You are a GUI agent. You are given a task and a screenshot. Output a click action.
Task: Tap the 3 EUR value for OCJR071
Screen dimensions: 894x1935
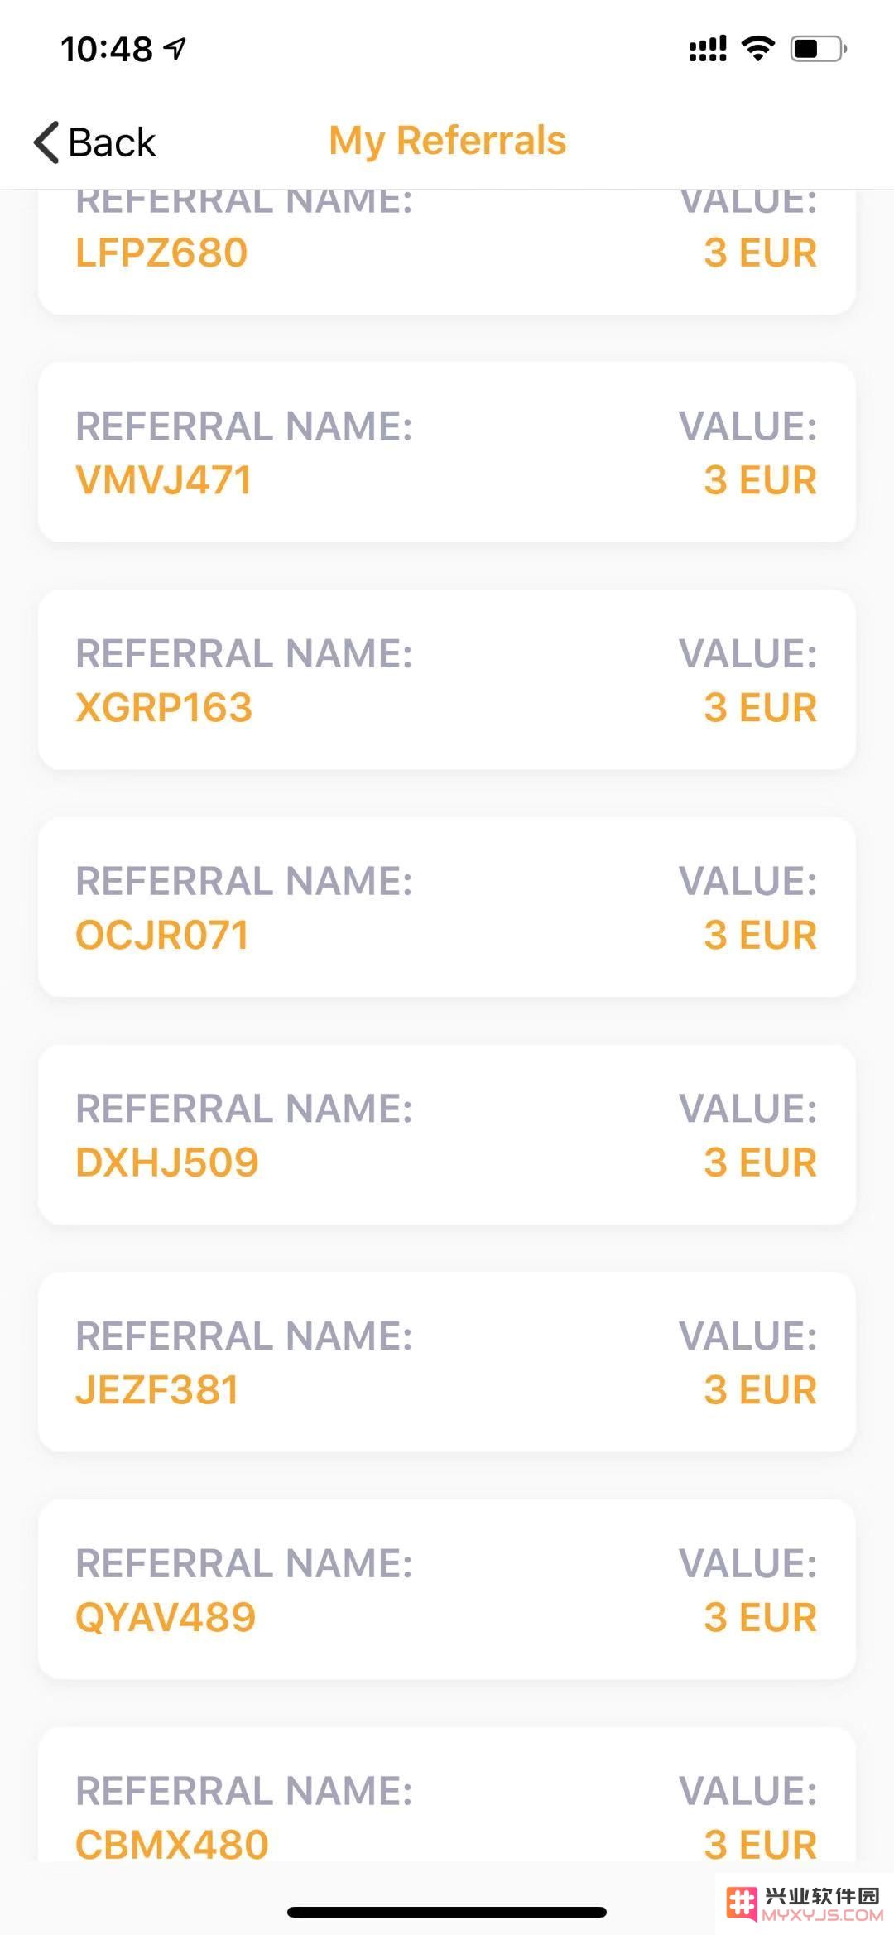(760, 936)
